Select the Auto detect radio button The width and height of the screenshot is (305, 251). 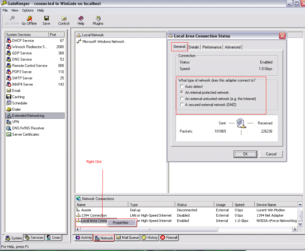[182, 86]
